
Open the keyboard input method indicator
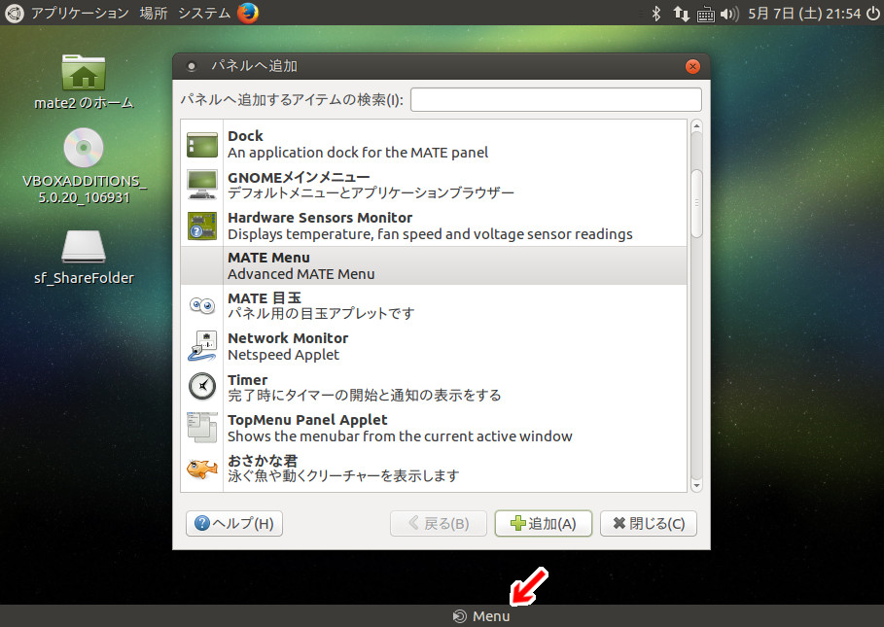[x=705, y=14]
